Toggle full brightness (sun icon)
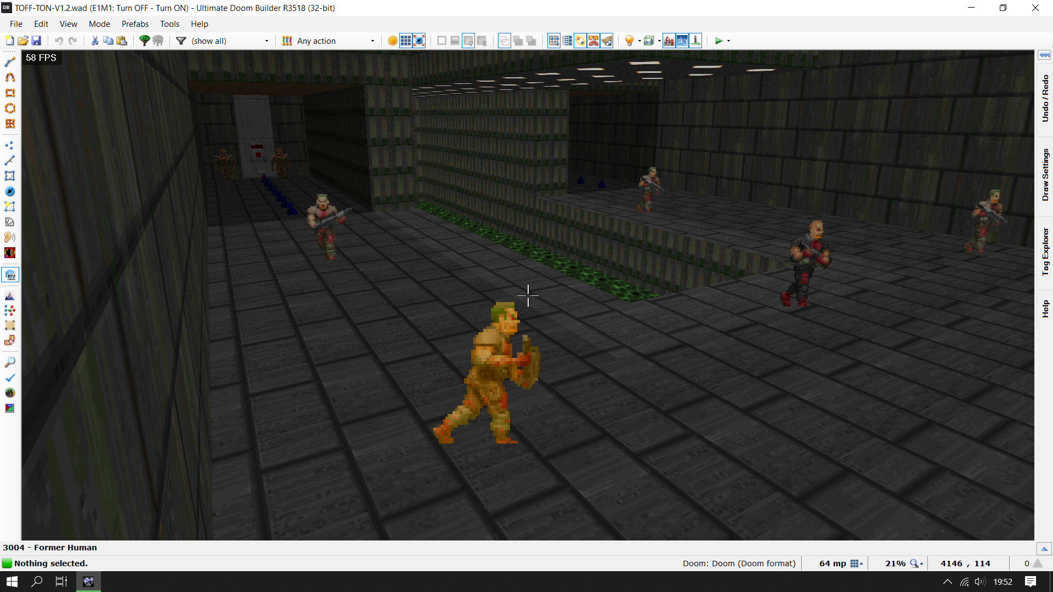 393,41
